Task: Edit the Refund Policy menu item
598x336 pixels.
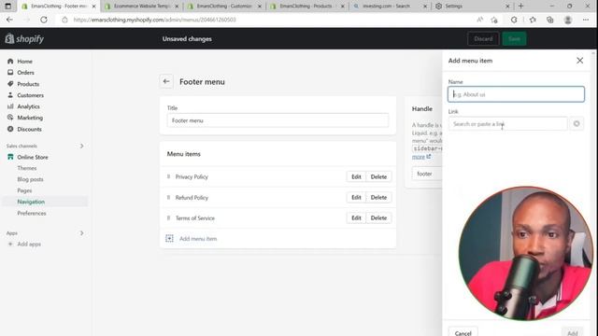Action: pos(356,197)
